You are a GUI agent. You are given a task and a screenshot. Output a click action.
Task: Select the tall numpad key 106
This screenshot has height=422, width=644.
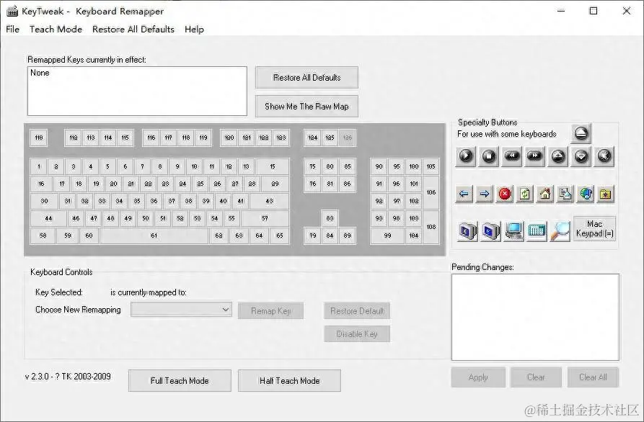click(x=431, y=192)
